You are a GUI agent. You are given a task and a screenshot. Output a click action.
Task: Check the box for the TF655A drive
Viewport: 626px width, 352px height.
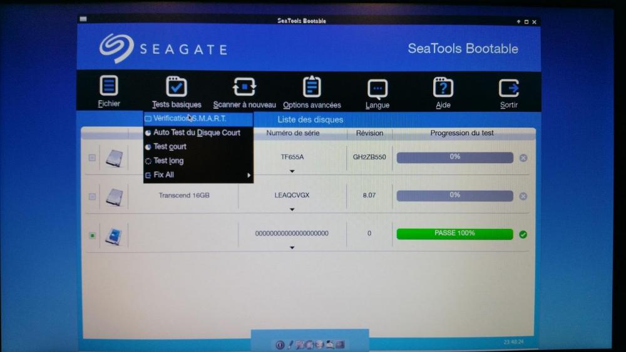(92, 158)
